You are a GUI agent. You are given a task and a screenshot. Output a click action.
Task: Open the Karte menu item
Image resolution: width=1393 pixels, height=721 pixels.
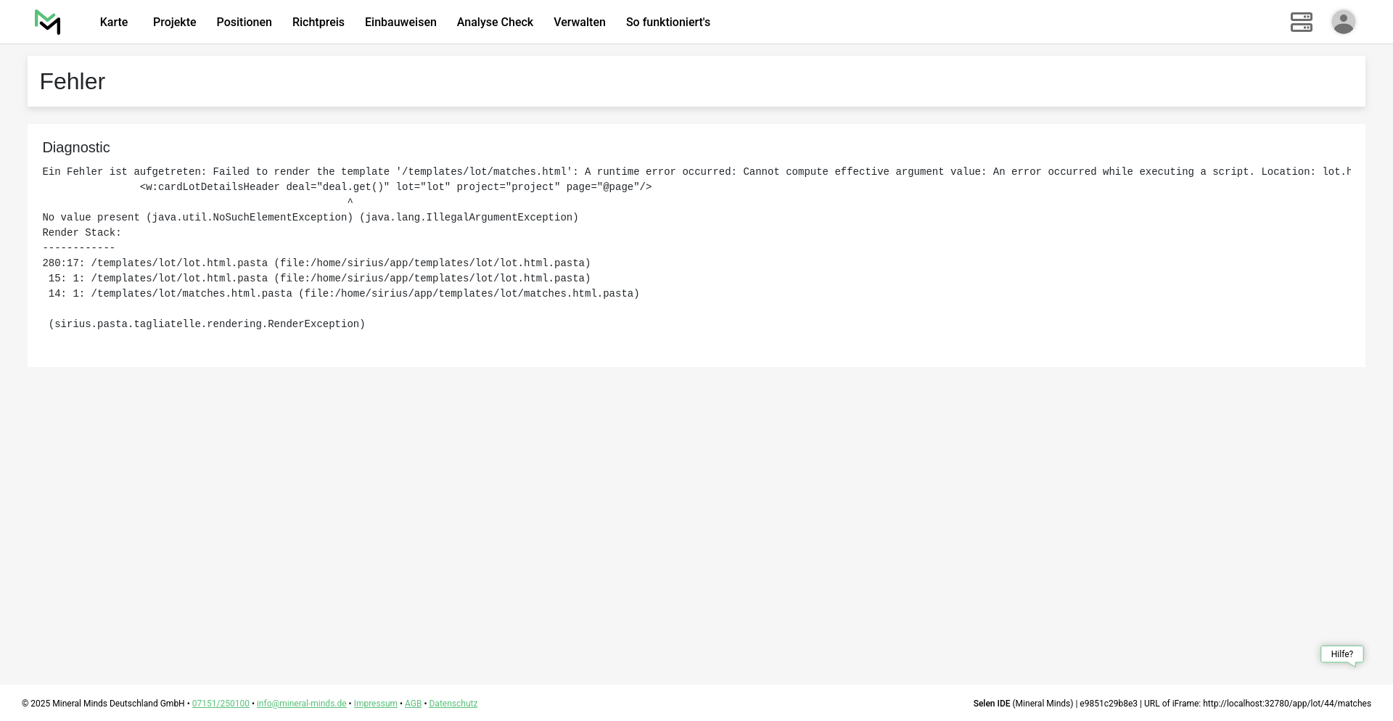coord(114,22)
